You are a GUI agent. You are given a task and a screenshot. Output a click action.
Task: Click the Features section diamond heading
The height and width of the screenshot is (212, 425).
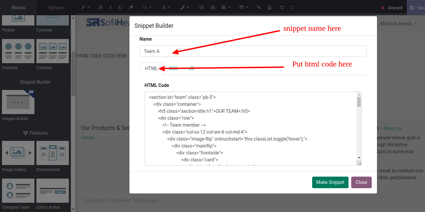coord(35,133)
